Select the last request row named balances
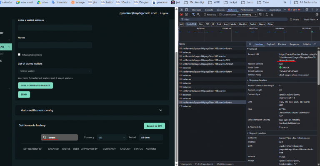 coord(212,106)
